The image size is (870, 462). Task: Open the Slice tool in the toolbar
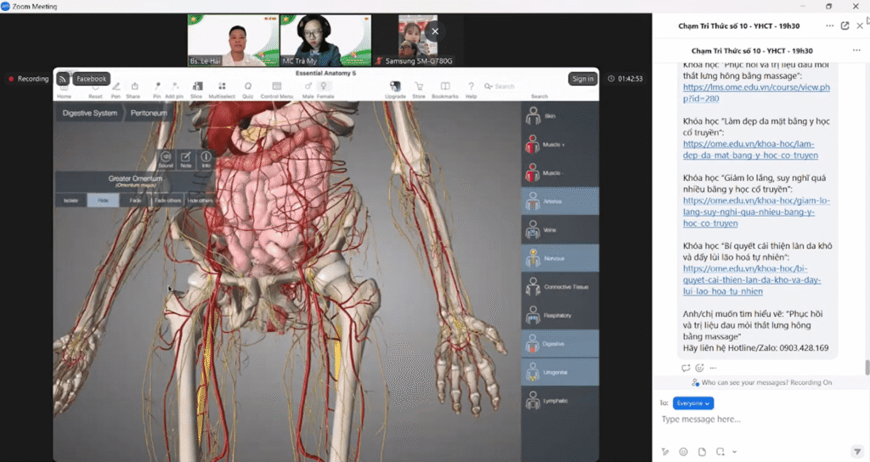(x=197, y=88)
